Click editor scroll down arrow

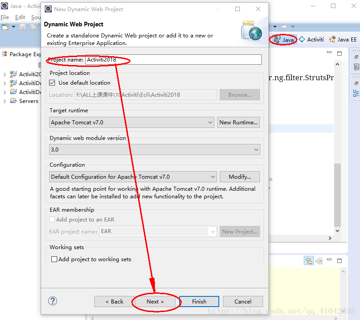point(337,231)
